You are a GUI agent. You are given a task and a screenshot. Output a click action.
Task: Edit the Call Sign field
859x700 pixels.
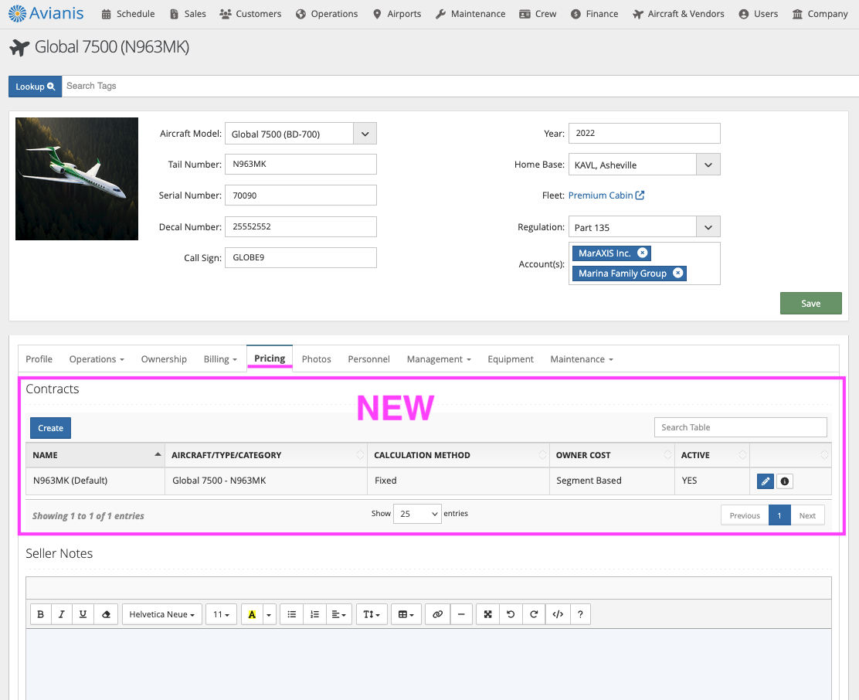pyautogui.click(x=300, y=257)
